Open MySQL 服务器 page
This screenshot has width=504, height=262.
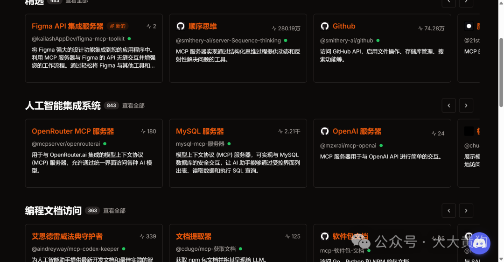tap(200, 131)
